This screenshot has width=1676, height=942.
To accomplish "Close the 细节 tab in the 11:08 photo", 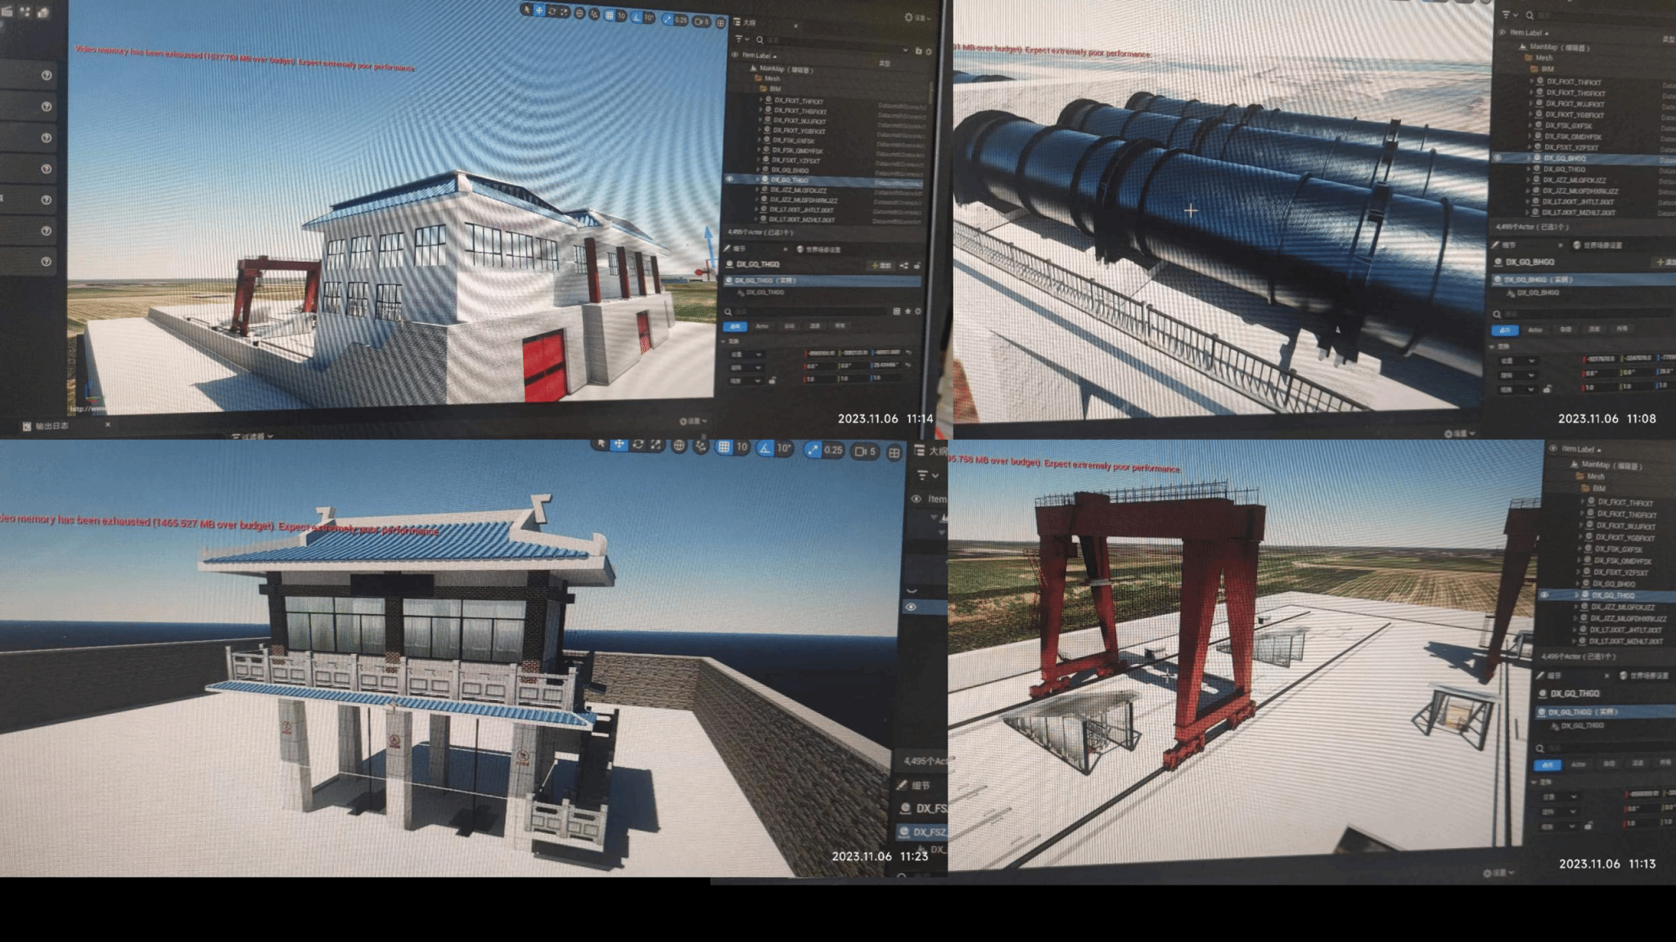I will pos(1561,245).
